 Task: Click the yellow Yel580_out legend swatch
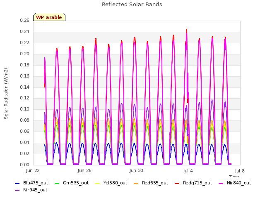click(98, 183)
